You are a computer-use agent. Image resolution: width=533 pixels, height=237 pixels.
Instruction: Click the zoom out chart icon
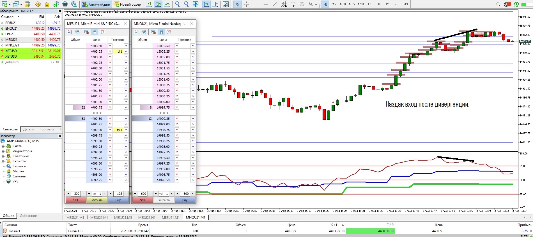(186, 4)
